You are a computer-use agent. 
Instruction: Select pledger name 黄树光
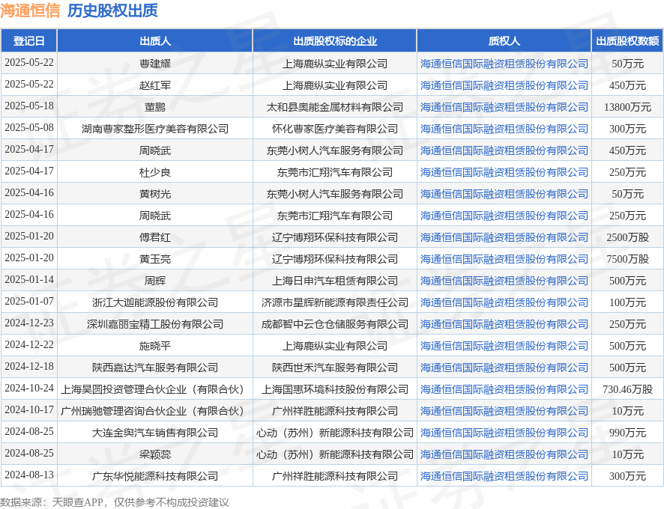coord(155,194)
